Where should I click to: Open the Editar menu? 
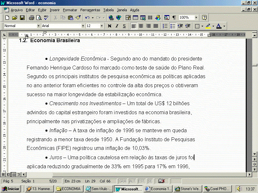point(30,10)
